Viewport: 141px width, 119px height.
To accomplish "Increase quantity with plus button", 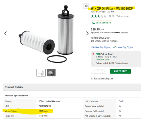I will (105, 71).
